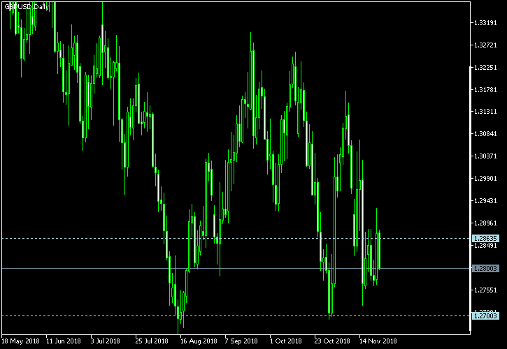The image size is (507, 349).
Task: Click the 1.31311 price axis value
Action: tap(485, 112)
